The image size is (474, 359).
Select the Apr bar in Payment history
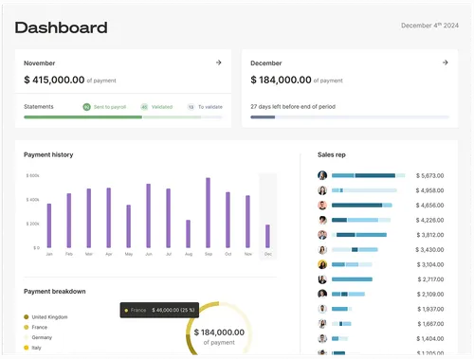(x=109, y=218)
